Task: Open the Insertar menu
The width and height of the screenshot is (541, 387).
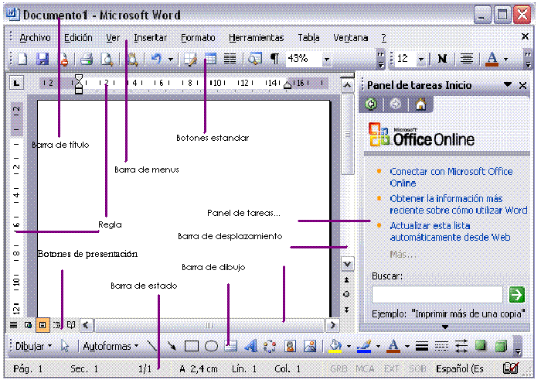Action: pos(150,38)
